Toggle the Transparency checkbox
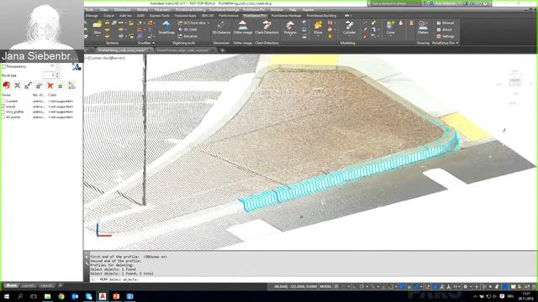Viewport: 538px width, 302px height. point(3,66)
